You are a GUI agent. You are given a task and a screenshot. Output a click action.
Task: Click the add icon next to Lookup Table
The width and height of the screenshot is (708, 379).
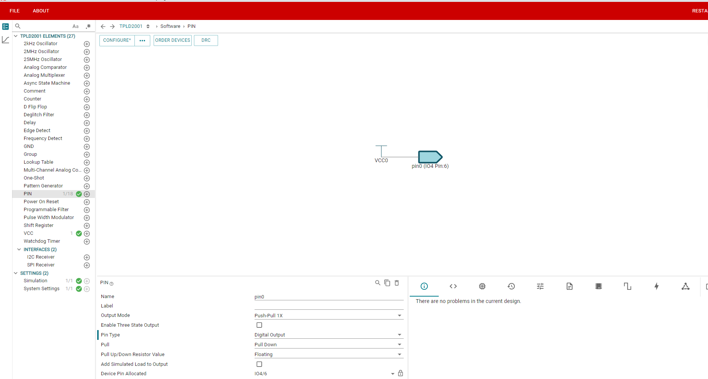pos(87,163)
